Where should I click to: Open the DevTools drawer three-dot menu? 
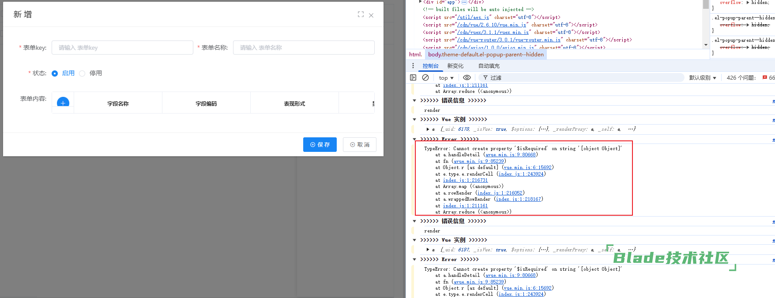tap(413, 66)
